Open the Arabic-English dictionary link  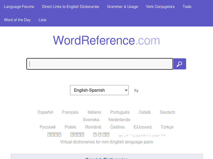[x=142, y=134]
